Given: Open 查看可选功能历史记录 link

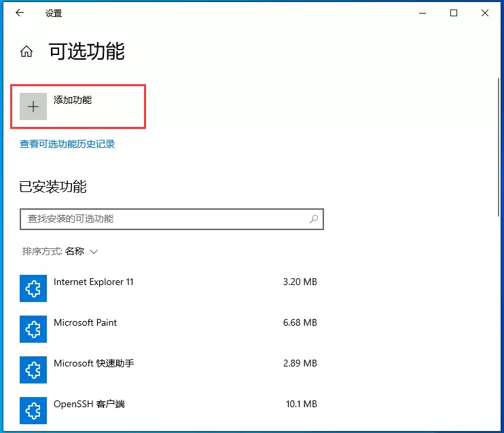Looking at the screenshot, I should click(67, 144).
